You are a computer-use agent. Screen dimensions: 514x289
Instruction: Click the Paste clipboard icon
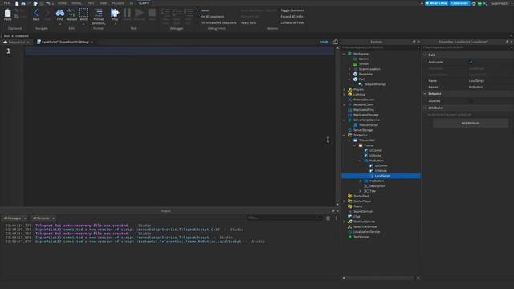pyautogui.click(x=7, y=14)
